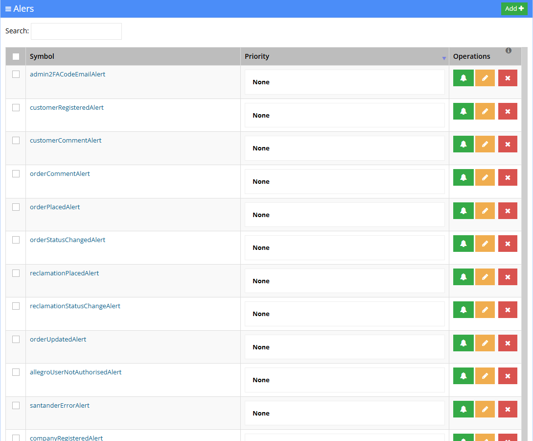This screenshot has height=441, width=533.
Task: Sort the table by Symbol column header
Action: coord(133,56)
